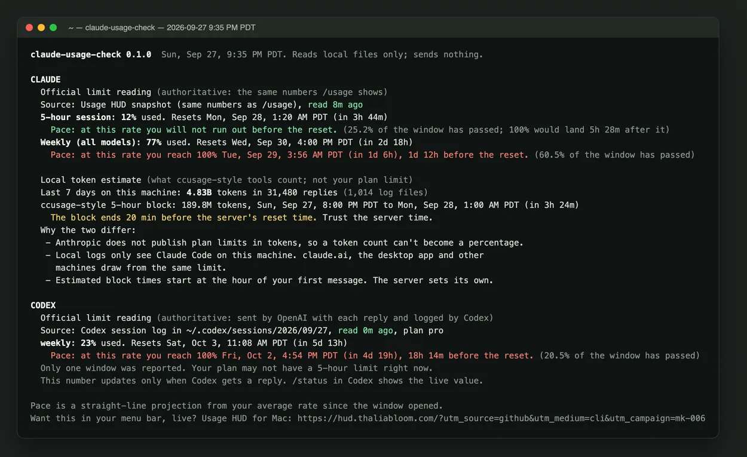The image size is (747, 457).
Task: Click bullet "Estimated block times start at the hour"
Action: 270,280
